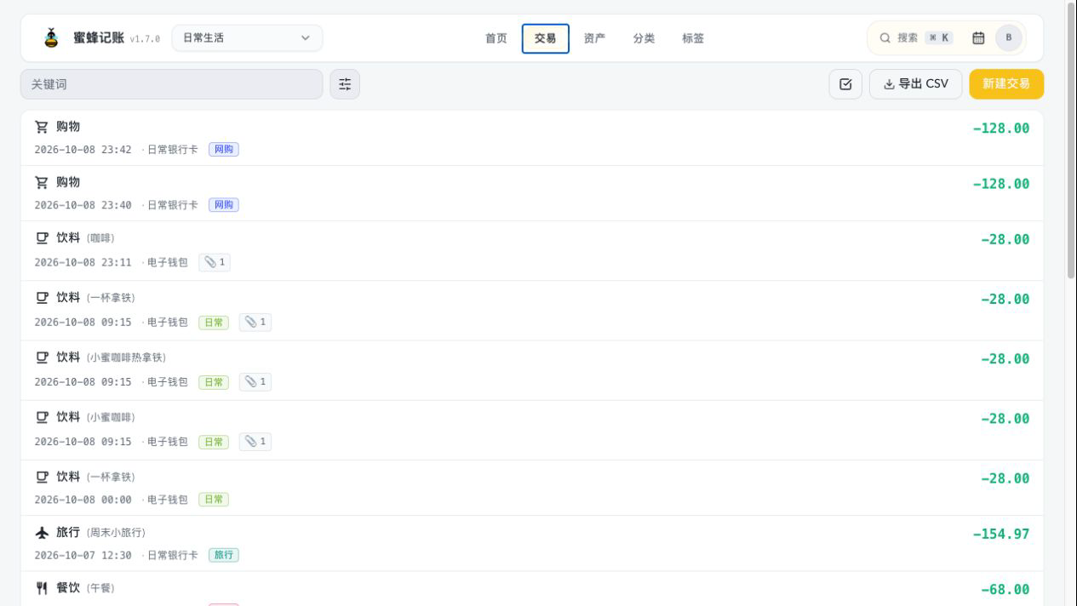
Task: Open attachment badge on (小蜜咖啡热拿铁) row
Action: 255,382
